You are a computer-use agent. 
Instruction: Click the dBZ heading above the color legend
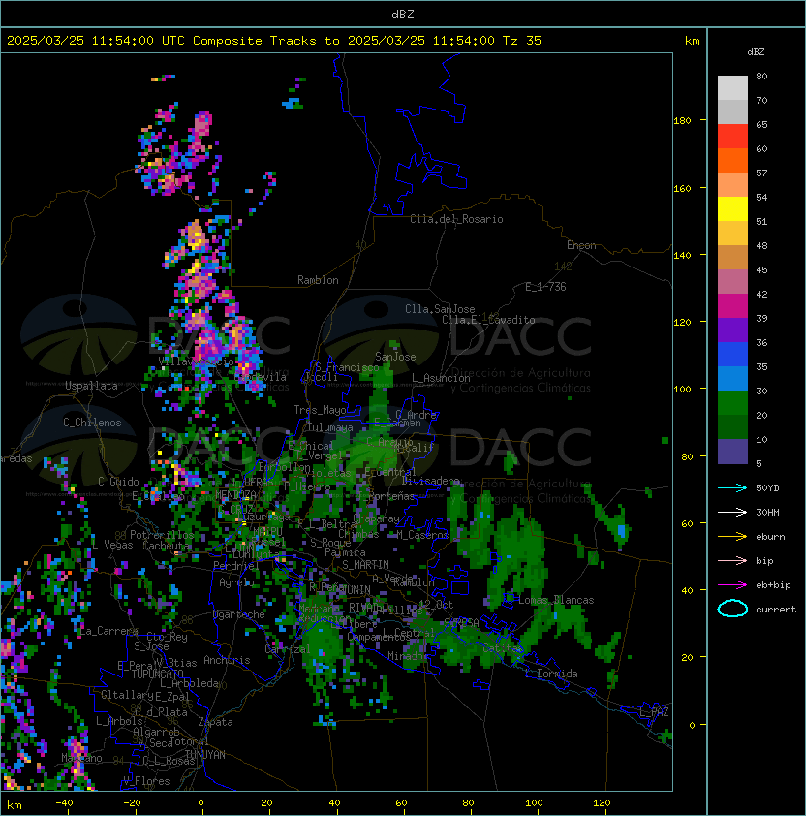click(756, 52)
